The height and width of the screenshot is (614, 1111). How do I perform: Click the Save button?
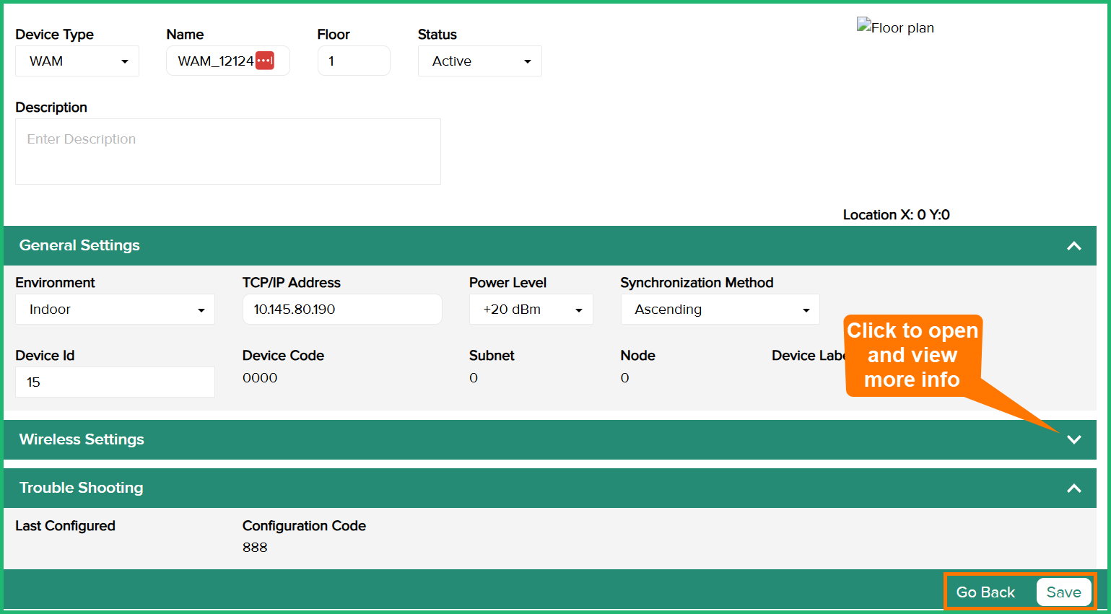click(x=1063, y=592)
